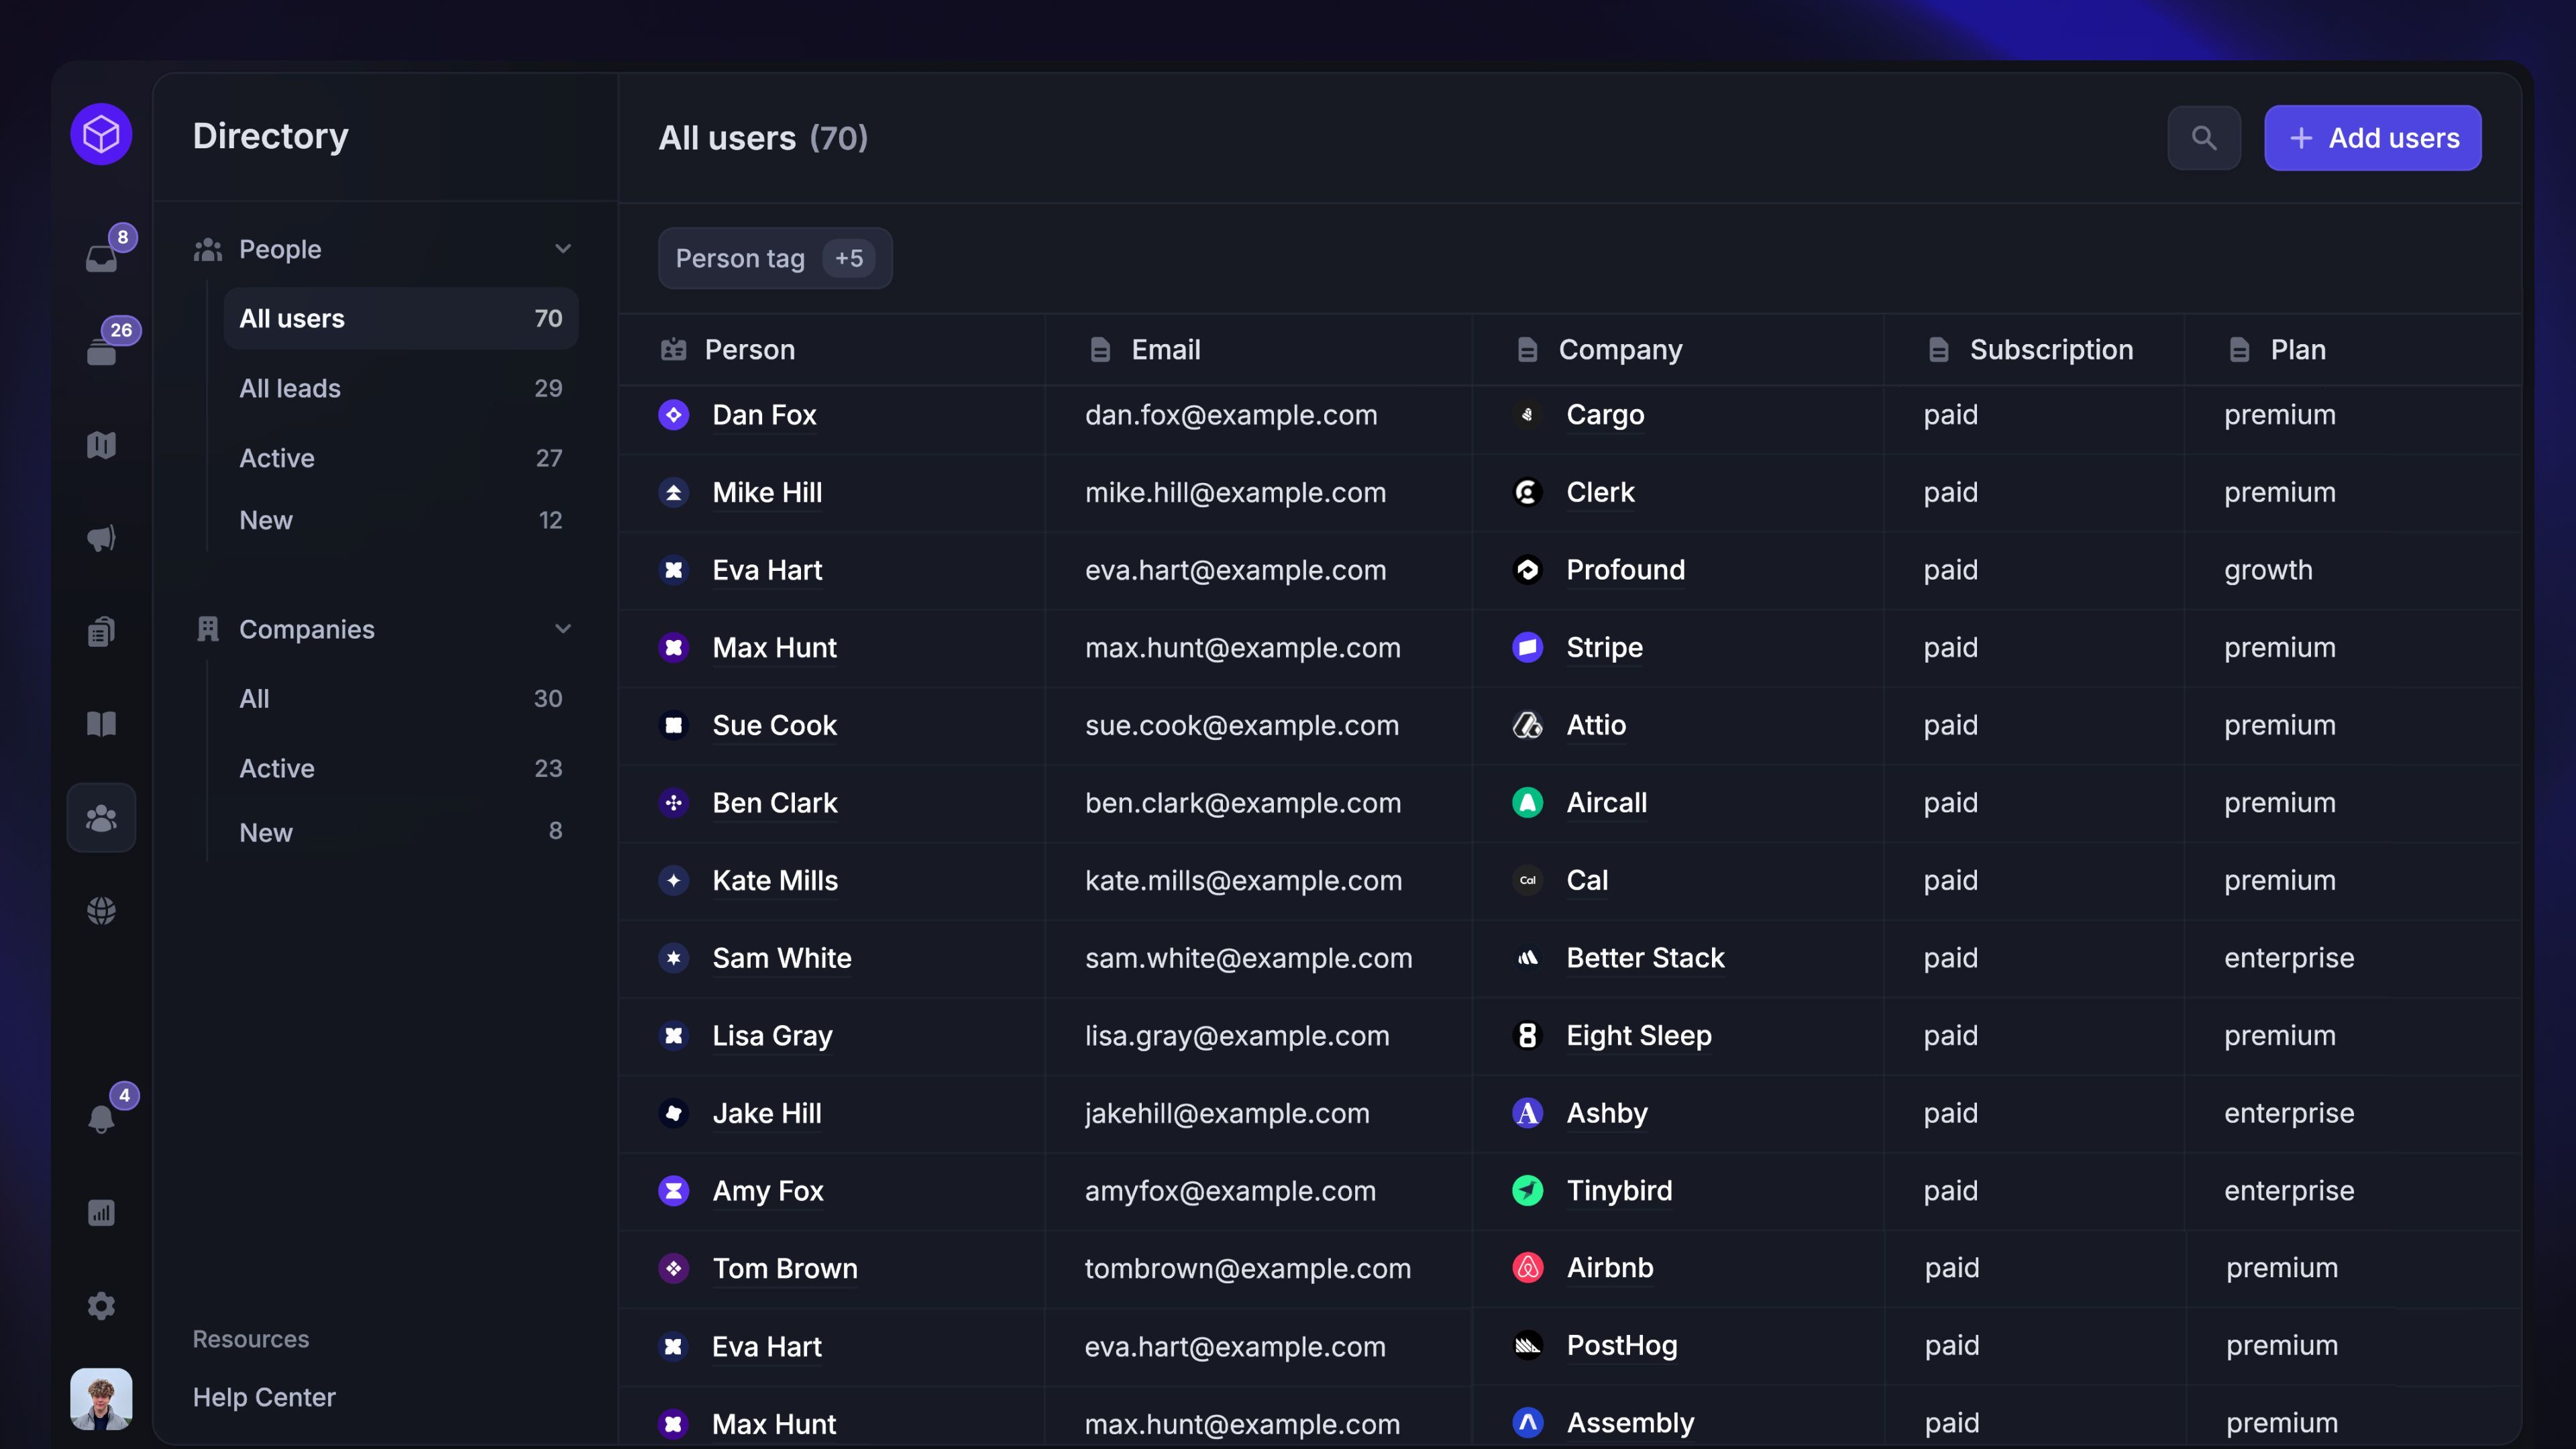Select the people directory icon in sidebar
The height and width of the screenshot is (1449, 2576).
[102, 818]
